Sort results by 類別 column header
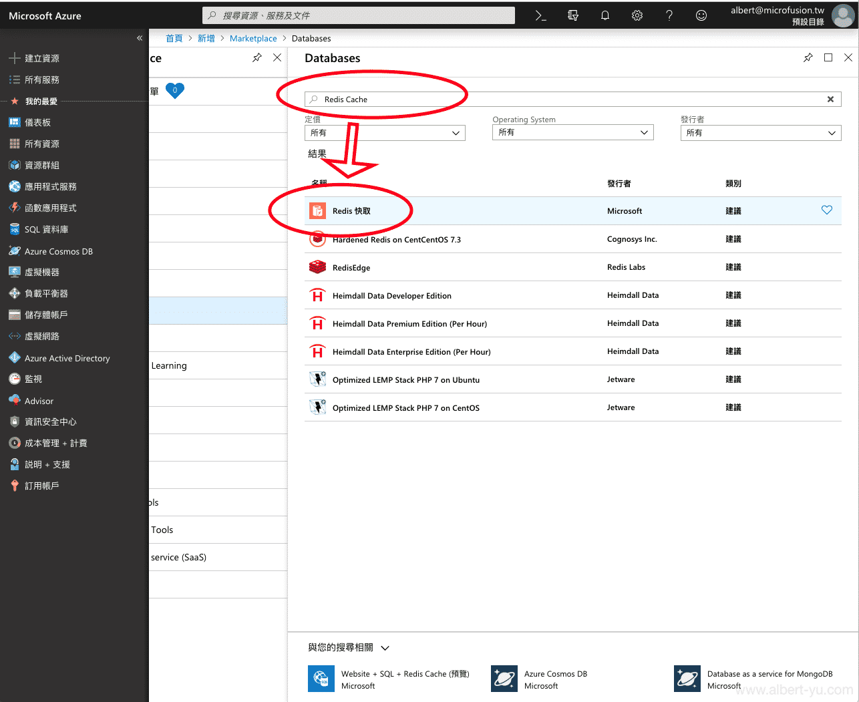Viewport: 859px width, 702px height. click(x=733, y=183)
